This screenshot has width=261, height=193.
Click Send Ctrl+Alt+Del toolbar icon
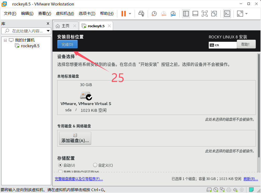pyautogui.click(x=141, y=13)
